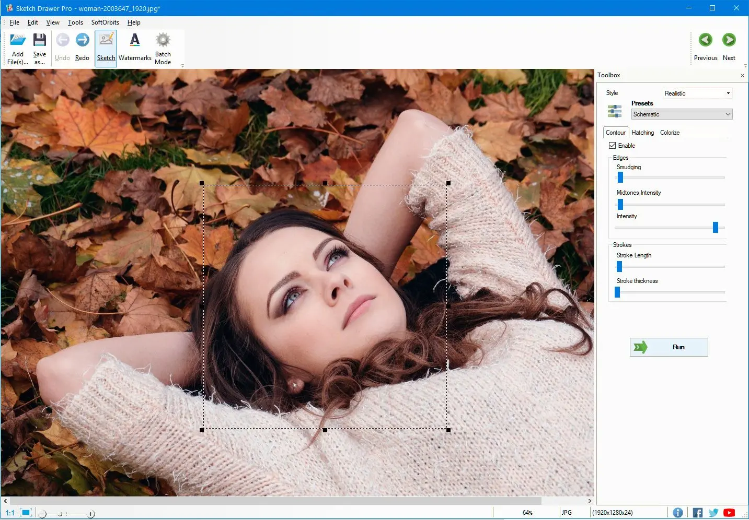Viewport: 749px width, 520px height.
Task: Open the YouTube link in the status bar
Action: click(x=729, y=512)
